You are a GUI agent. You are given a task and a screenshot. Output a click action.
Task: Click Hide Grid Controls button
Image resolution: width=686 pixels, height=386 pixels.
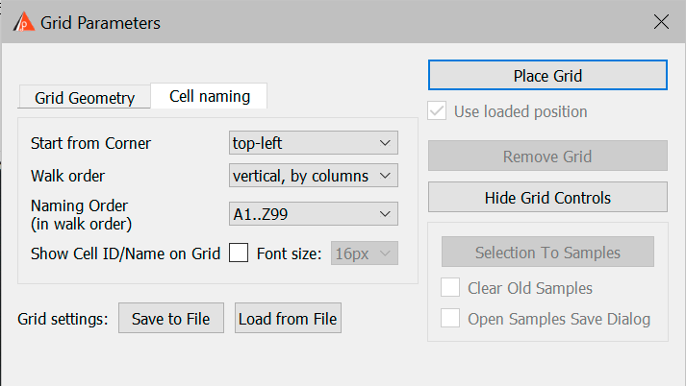(x=547, y=198)
